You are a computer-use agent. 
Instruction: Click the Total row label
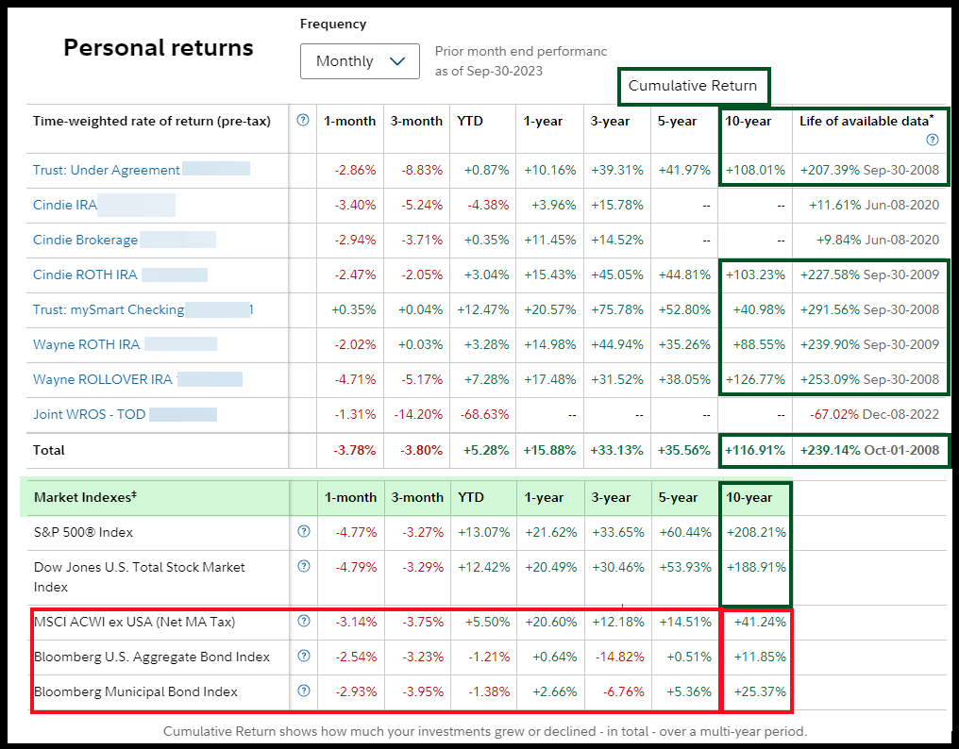[x=49, y=451]
